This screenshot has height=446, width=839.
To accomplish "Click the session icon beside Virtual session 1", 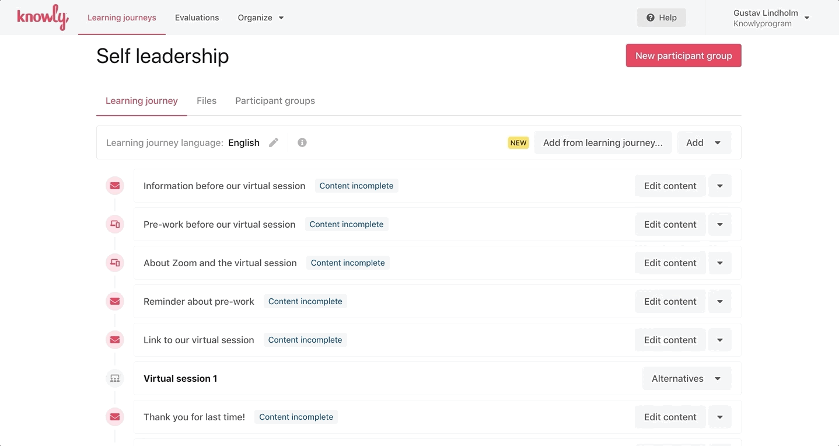I will click(115, 378).
